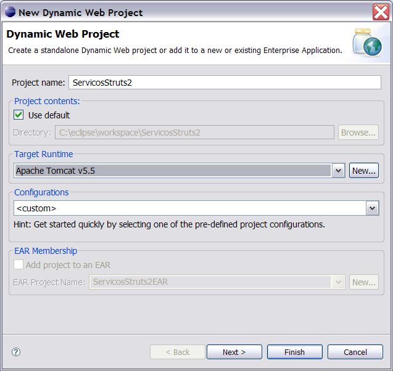This screenshot has height=371, width=393.
Task: Select the Apache Tomcat v5.5 runtime field
Action: click(x=173, y=171)
